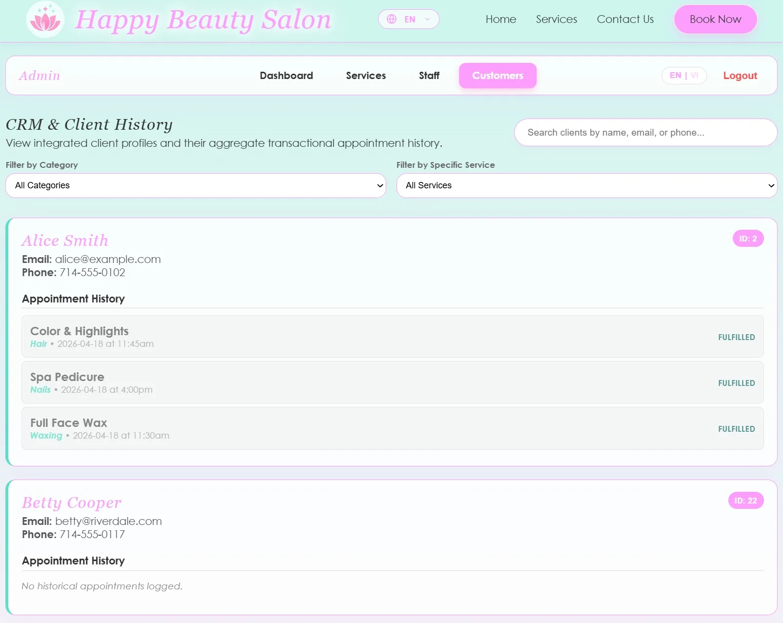This screenshot has width=783, height=623.
Task: Focus the search clients input field
Action: click(645, 132)
